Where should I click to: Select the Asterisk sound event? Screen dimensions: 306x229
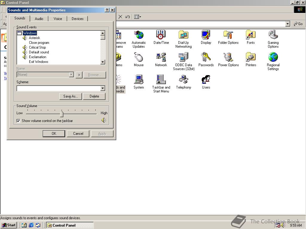coord(34,38)
